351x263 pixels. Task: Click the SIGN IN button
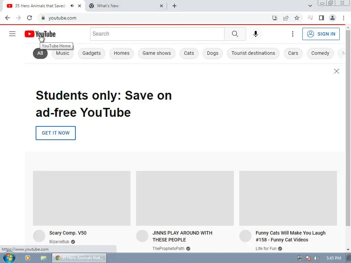coord(321,34)
